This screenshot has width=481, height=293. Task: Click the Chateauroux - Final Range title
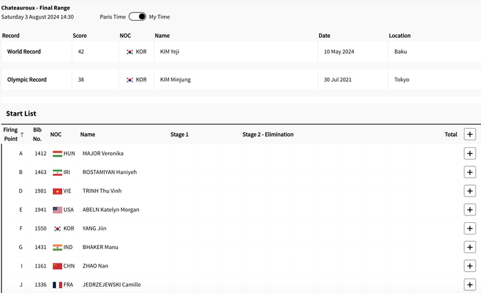coord(36,8)
